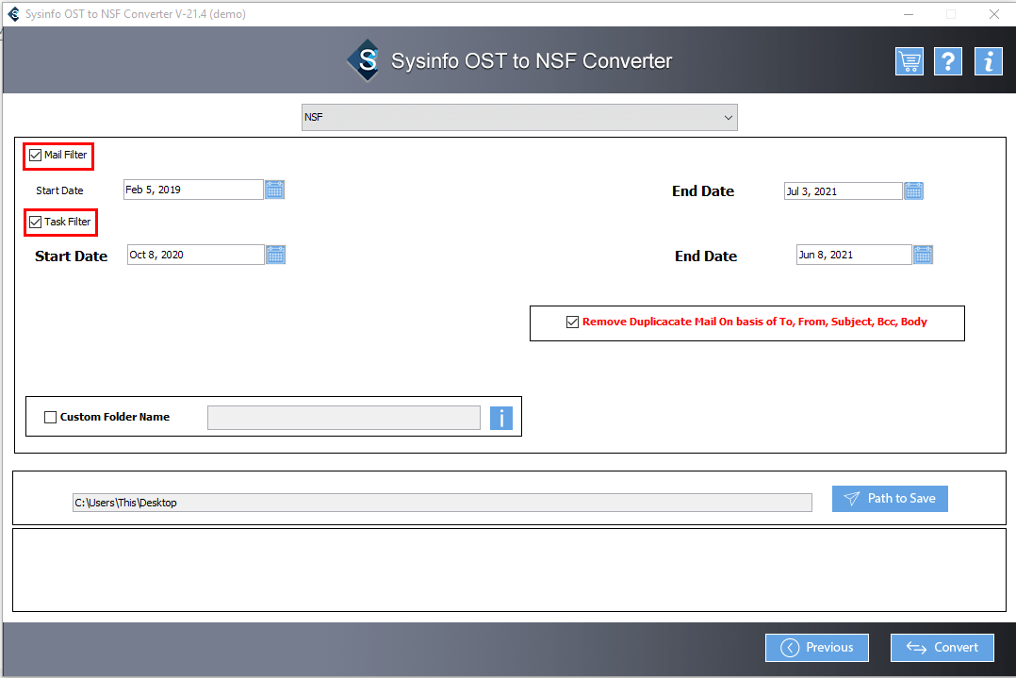Open calendar for Mail Filter End Date

[913, 191]
